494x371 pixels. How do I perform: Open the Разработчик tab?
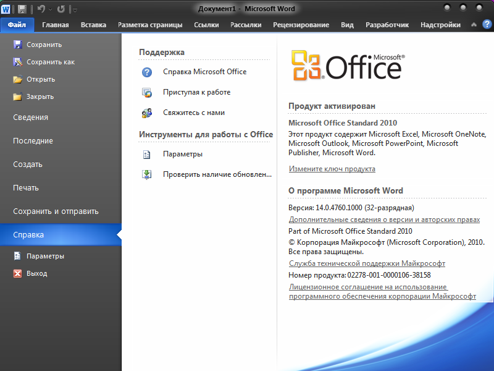(x=387, y=25)
